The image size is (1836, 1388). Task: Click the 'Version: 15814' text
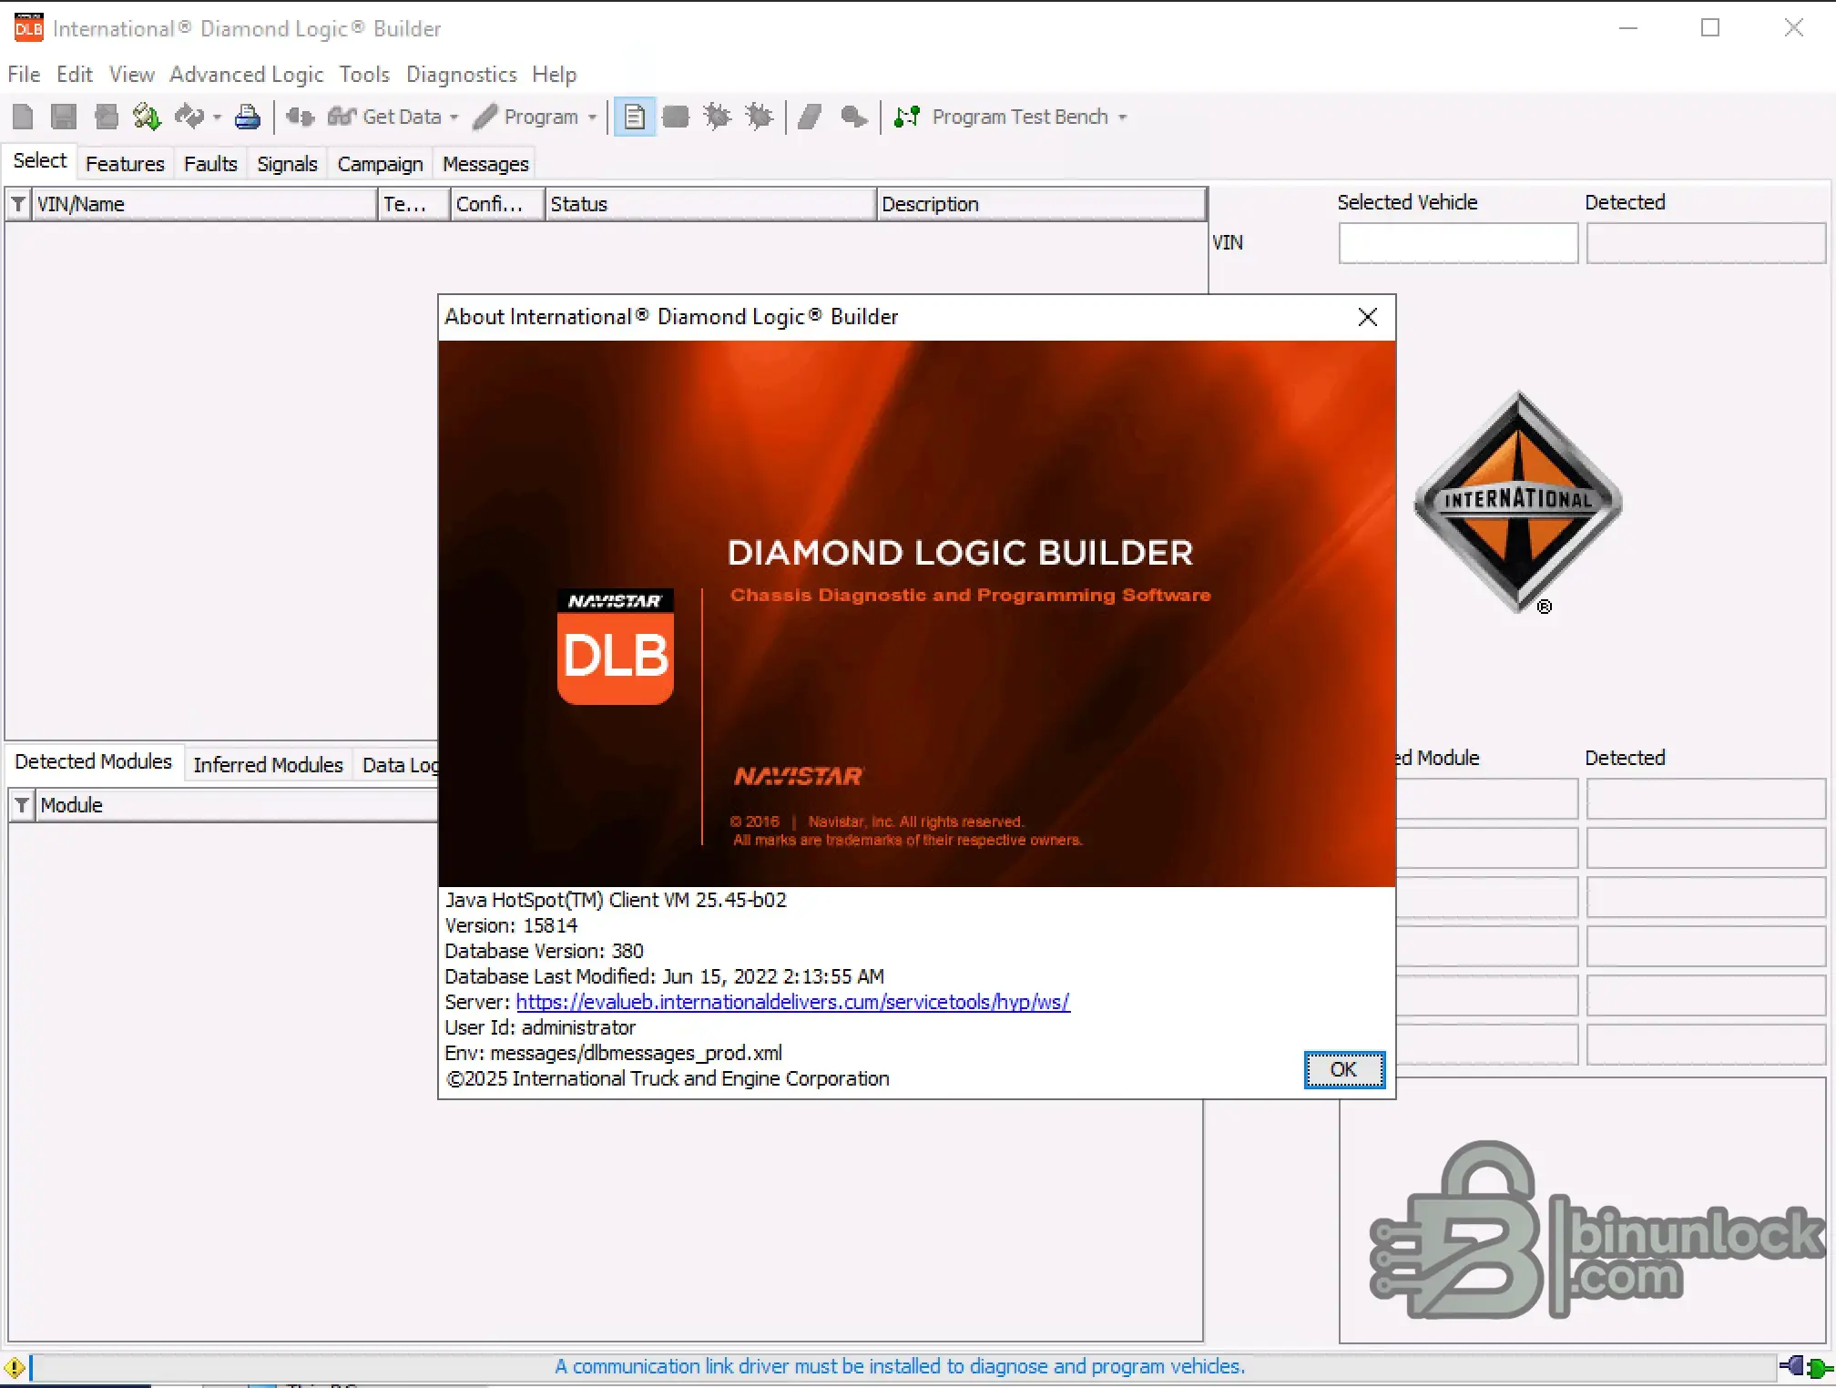511,925
